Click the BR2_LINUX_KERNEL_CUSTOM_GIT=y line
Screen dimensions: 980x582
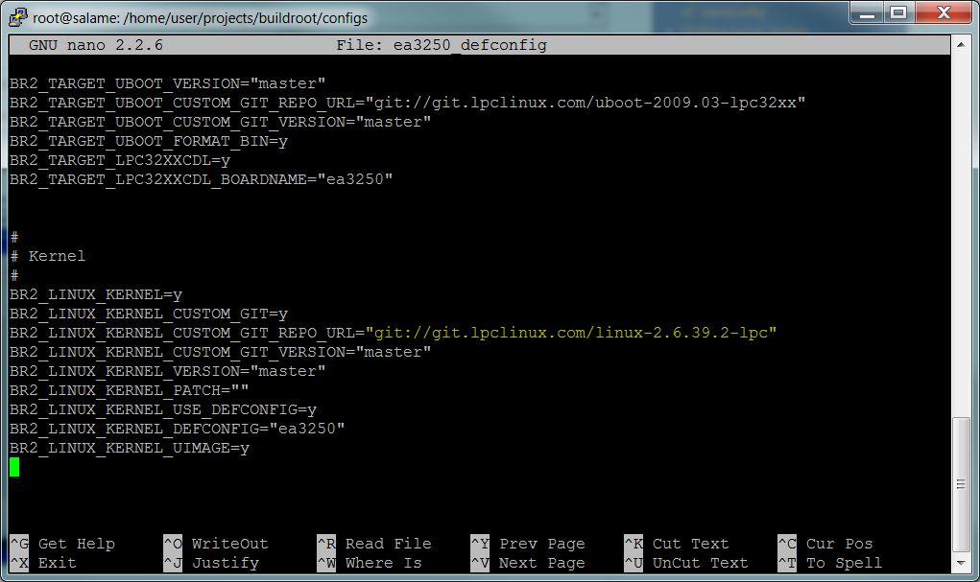(x=149, y=314)
